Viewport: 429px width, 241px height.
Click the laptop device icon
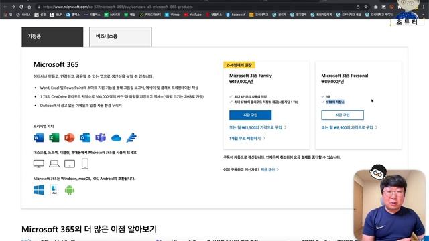click(54, 163)
